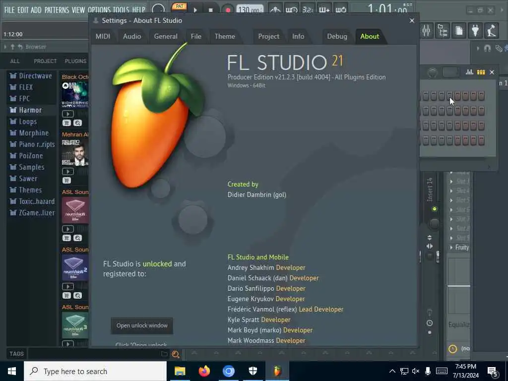Toggle the green mute LED on Insert 14
Image resolution: width=508 pixels, height=381 pixels.
tap(435, 209)
